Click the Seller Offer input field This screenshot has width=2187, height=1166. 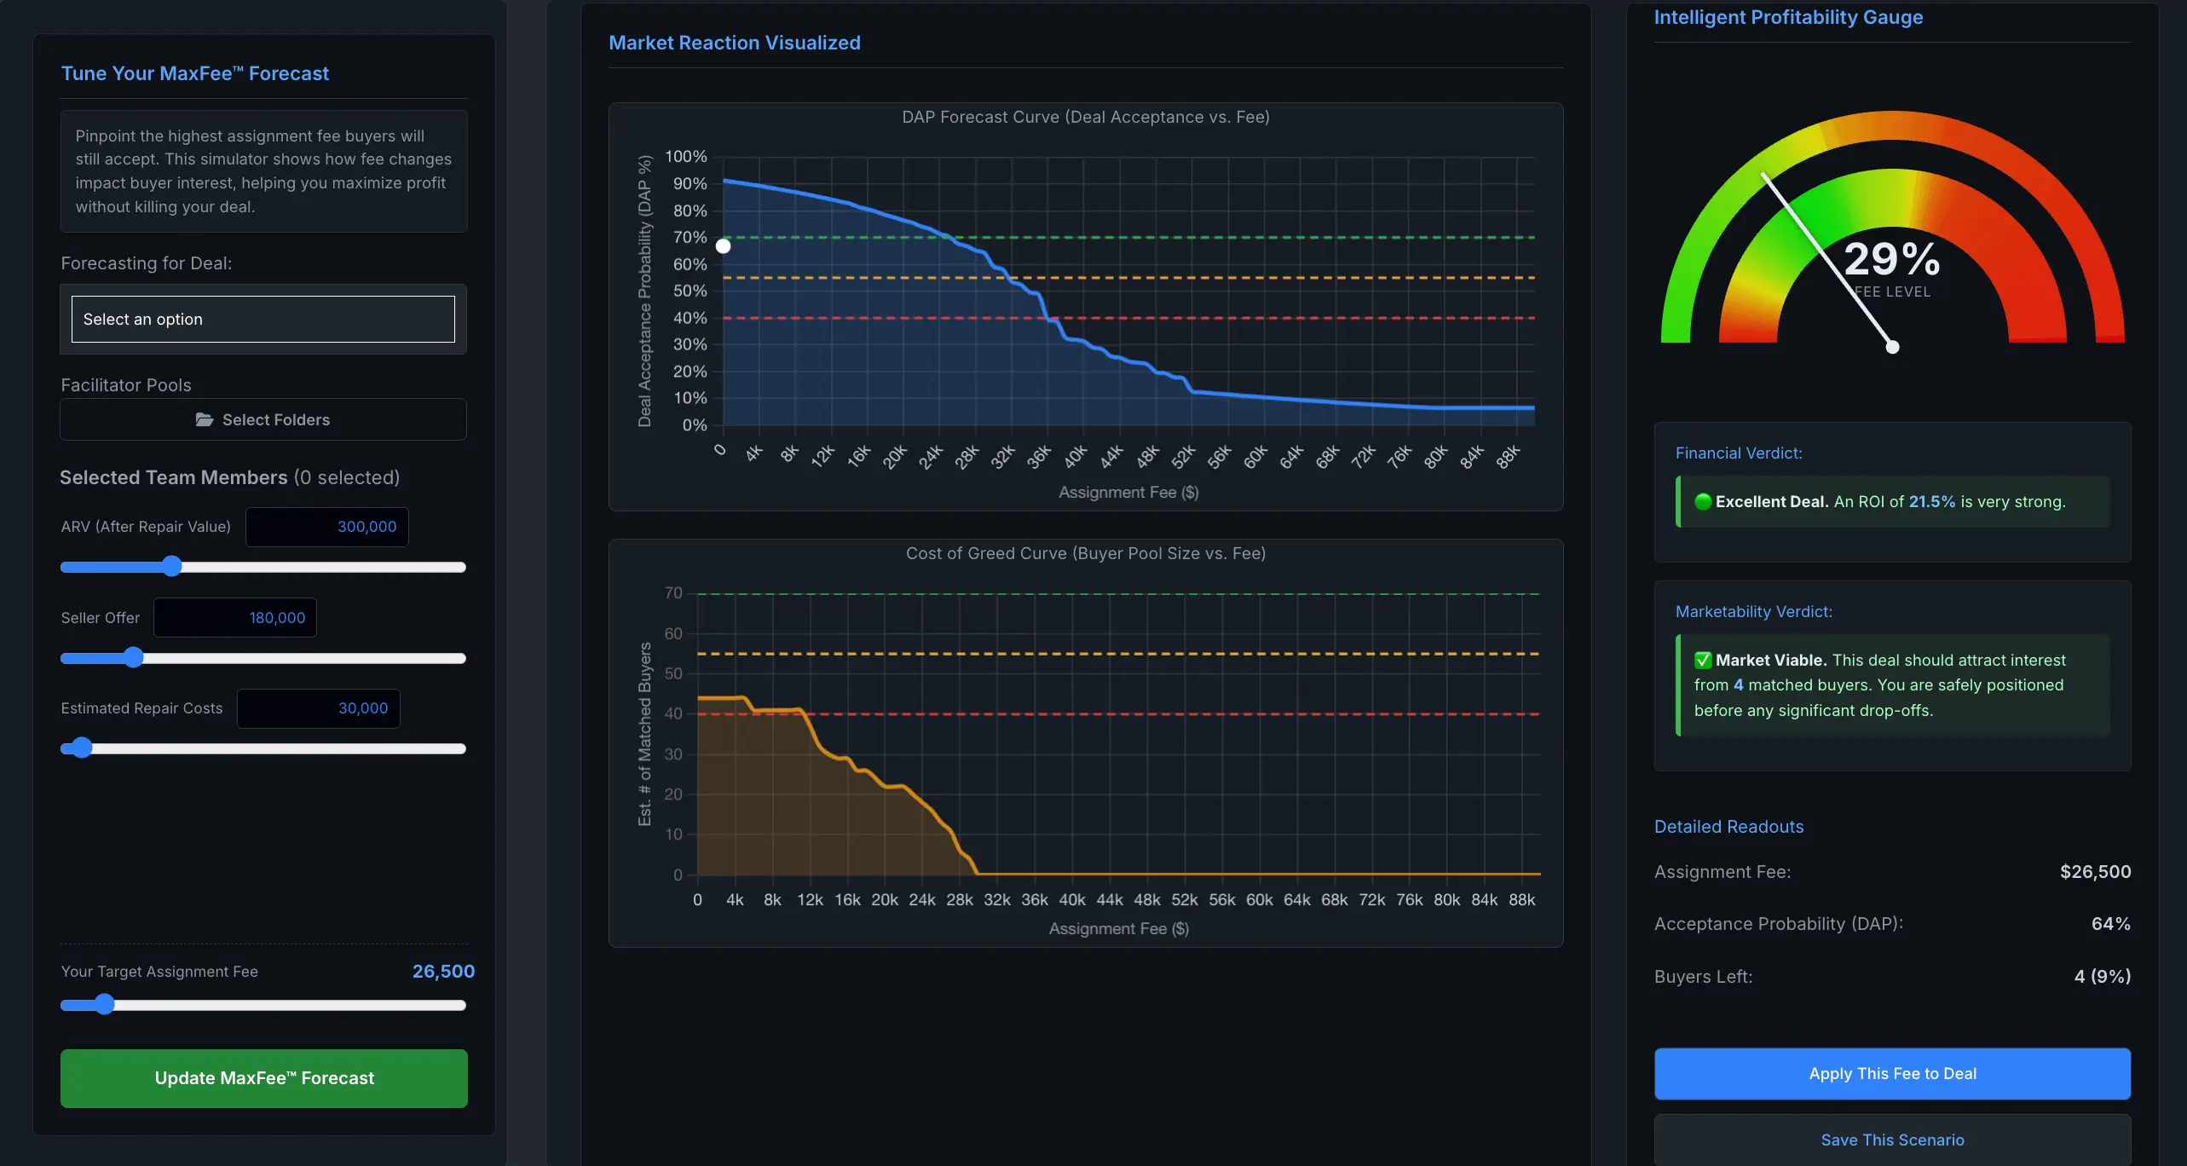(x=235, y=618)
